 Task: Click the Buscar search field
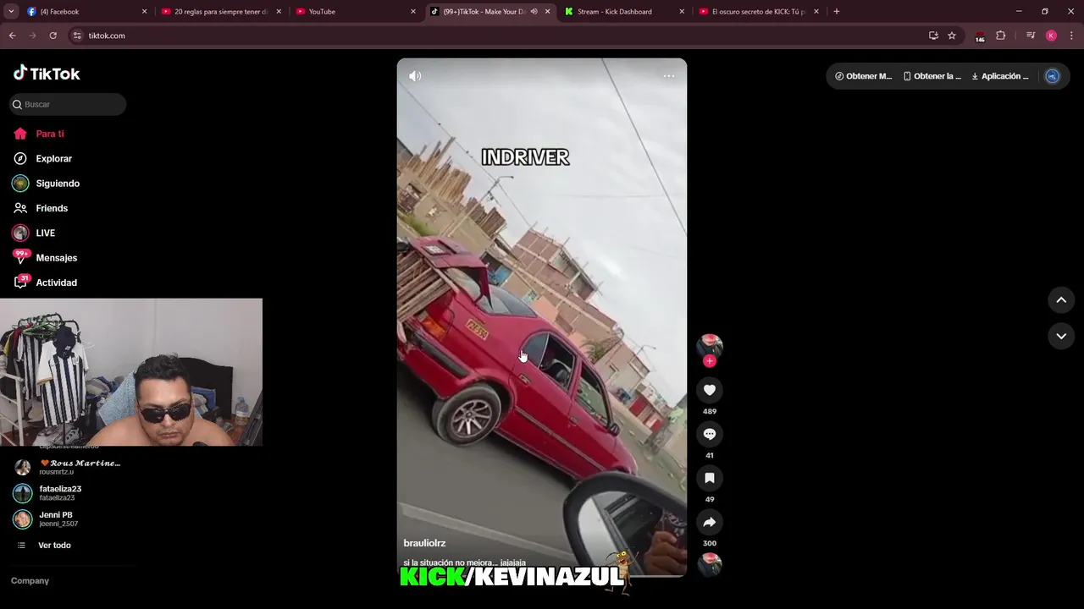click(x=68, y=104)
